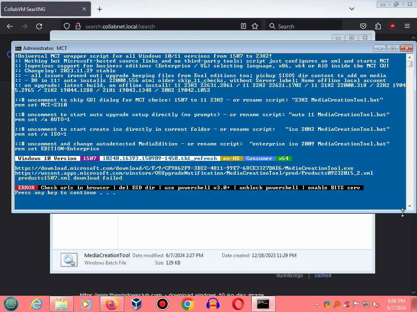
Task: Click the Firefox tray icon
Action: click(x=327, y=304)
